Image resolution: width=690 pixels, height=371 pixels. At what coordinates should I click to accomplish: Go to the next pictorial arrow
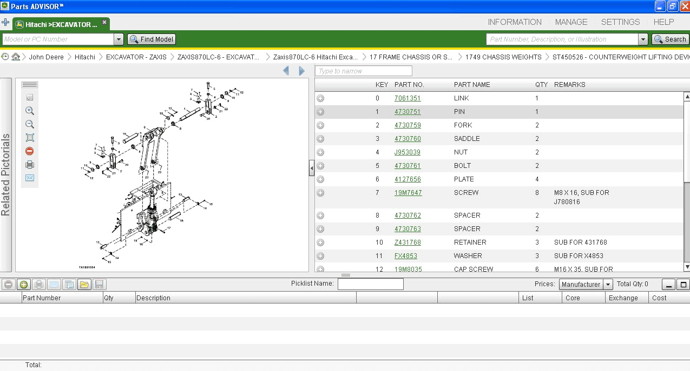[x=302, y=71]
